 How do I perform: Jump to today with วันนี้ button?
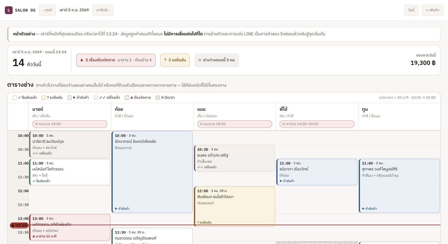(x=411, y=10)
